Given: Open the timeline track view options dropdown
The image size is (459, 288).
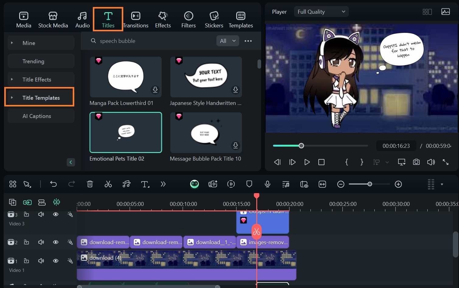Looking at the screenshot, I should 442,184.
